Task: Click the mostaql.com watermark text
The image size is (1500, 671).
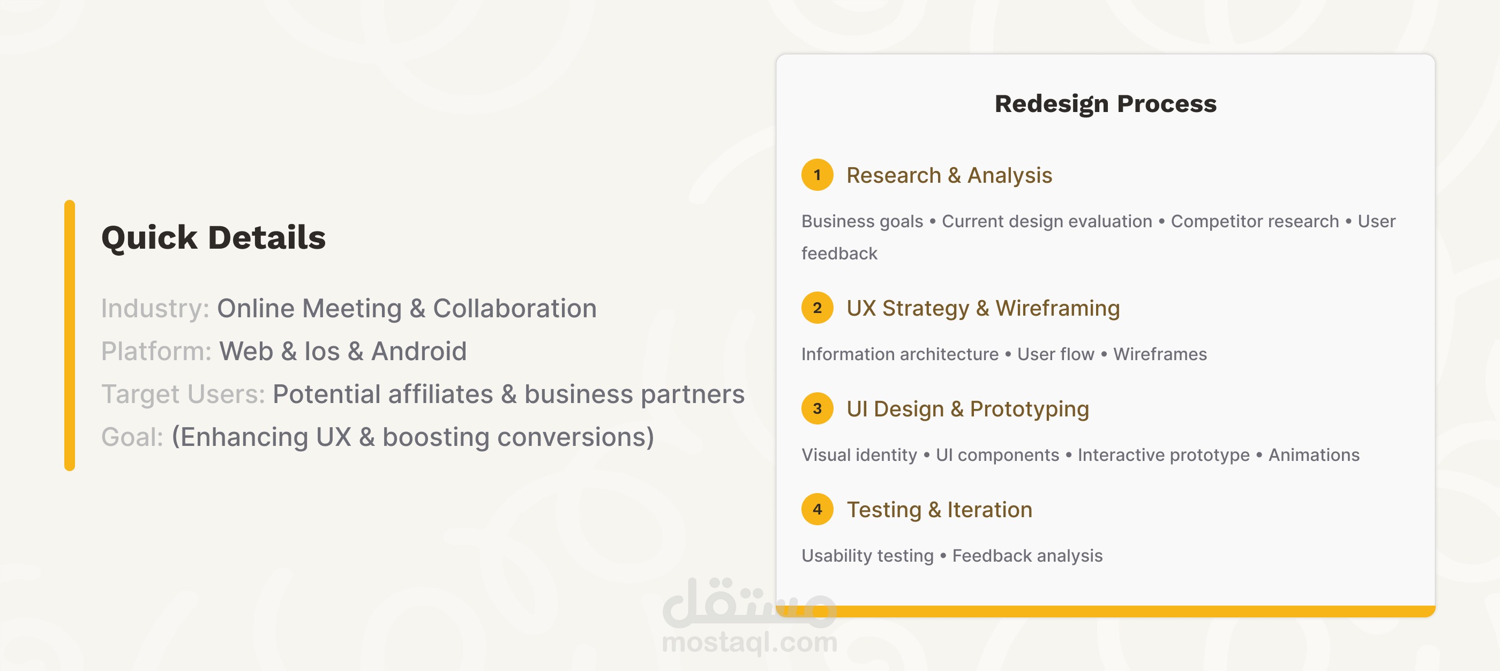Action: coord(749,642)
